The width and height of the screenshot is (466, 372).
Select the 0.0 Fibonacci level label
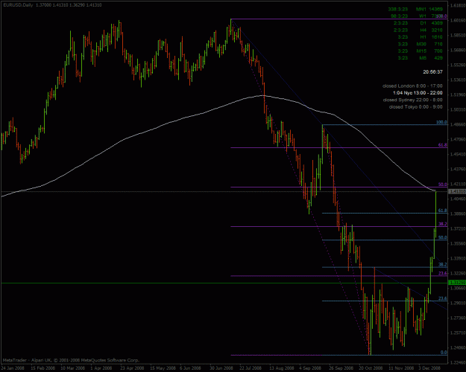click(444, 353)
